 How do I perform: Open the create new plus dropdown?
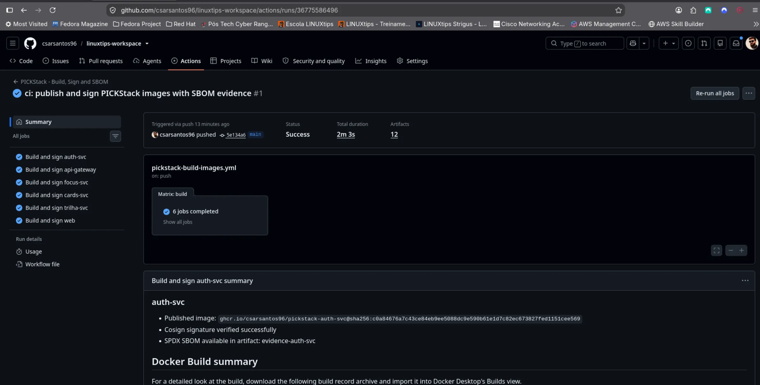tap(669, 43)
